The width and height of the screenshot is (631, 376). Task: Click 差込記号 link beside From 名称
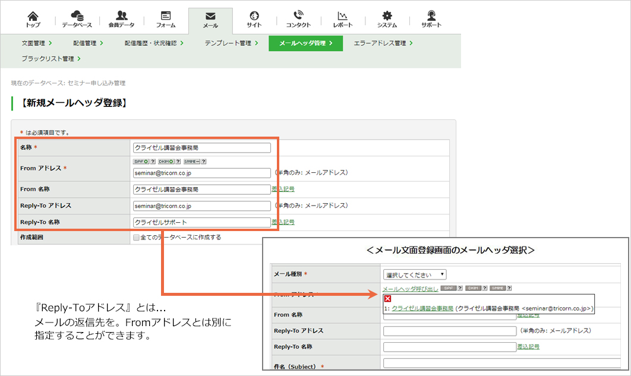click(283, 189)
